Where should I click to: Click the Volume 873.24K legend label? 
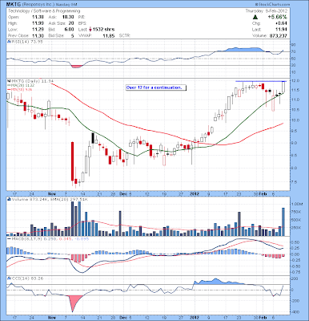[30, 199]
